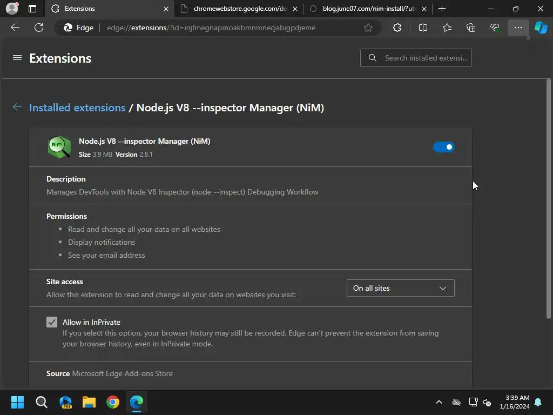This screenshot has height=415, width=553.
Task: Click 'Read and change all your data' permission
Action: coord(144,229)
